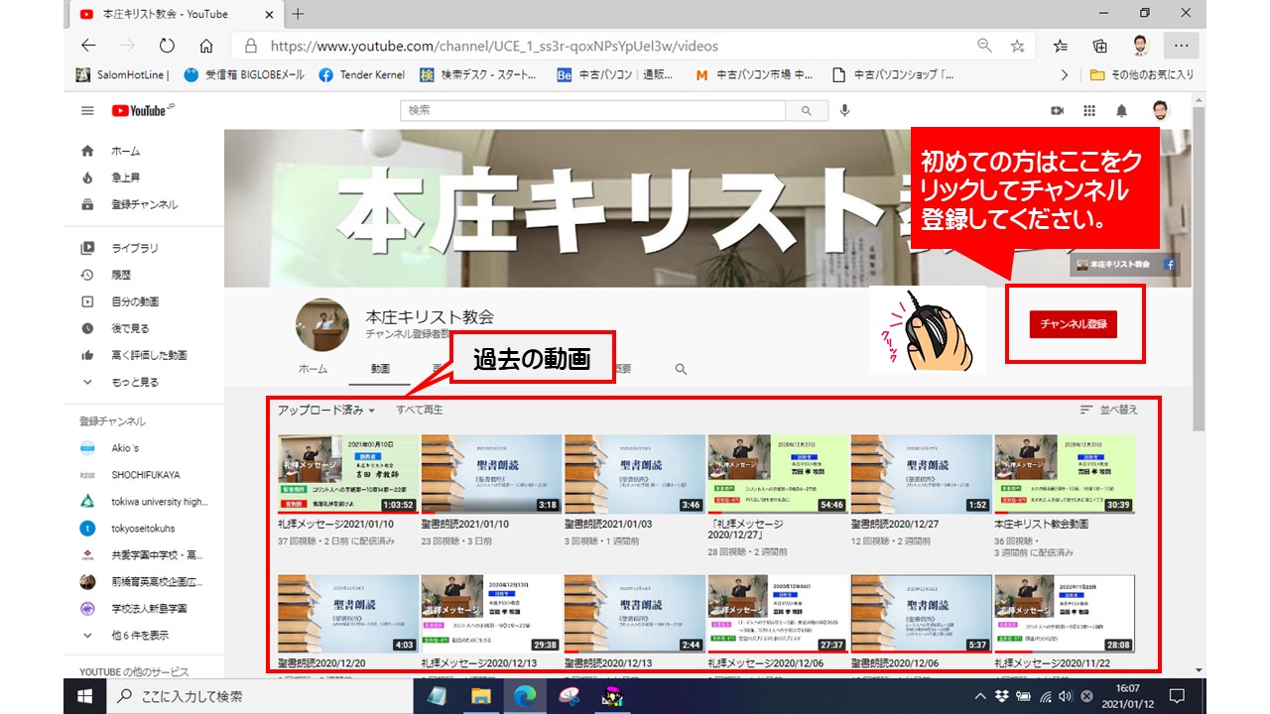Viewport: 1270px width, 714px height.
Task: Click the YouTube search magnifier button
Action: pos(807,111)
